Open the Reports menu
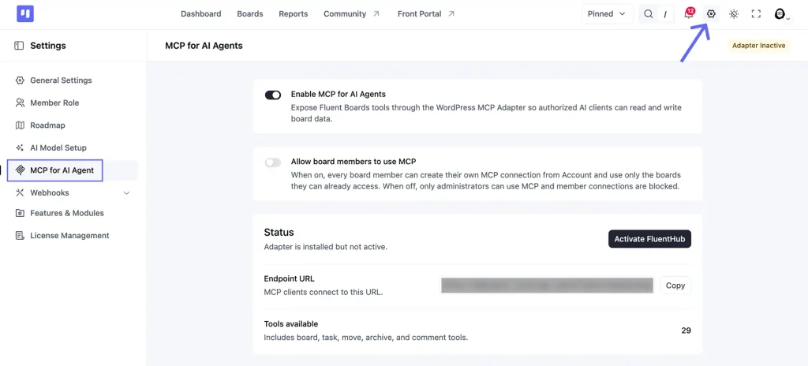 click(x=294, y=14)
